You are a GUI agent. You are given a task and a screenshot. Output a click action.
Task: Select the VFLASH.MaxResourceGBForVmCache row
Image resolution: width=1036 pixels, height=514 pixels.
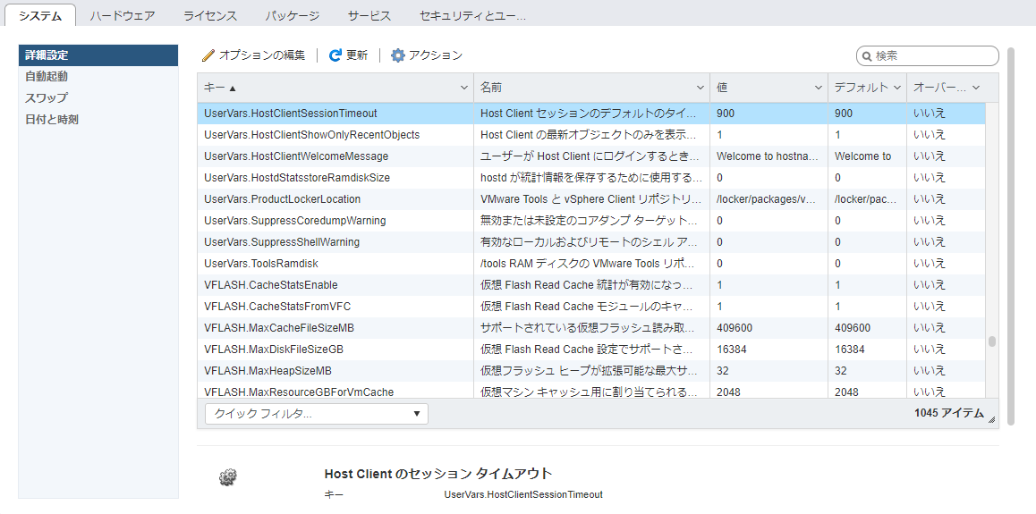point(591,391)
